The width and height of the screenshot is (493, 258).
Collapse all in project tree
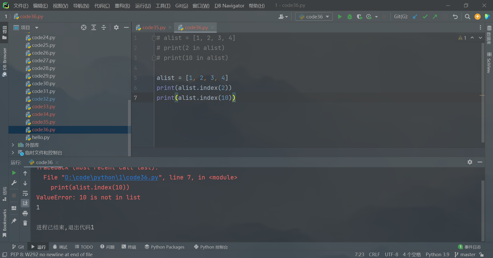104,27
